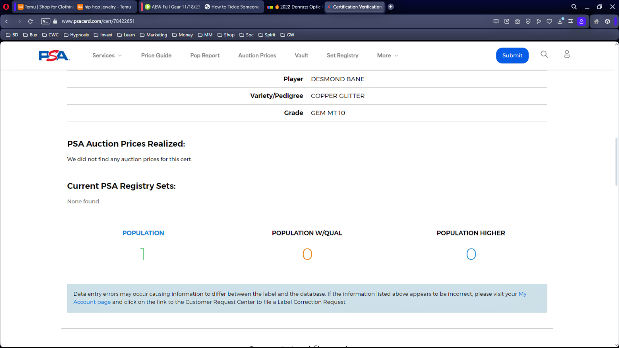Open the Hypnosis bookmarks folder
Image resolution: width=619 pixels, height=348 pixels.
coord(76,35)
